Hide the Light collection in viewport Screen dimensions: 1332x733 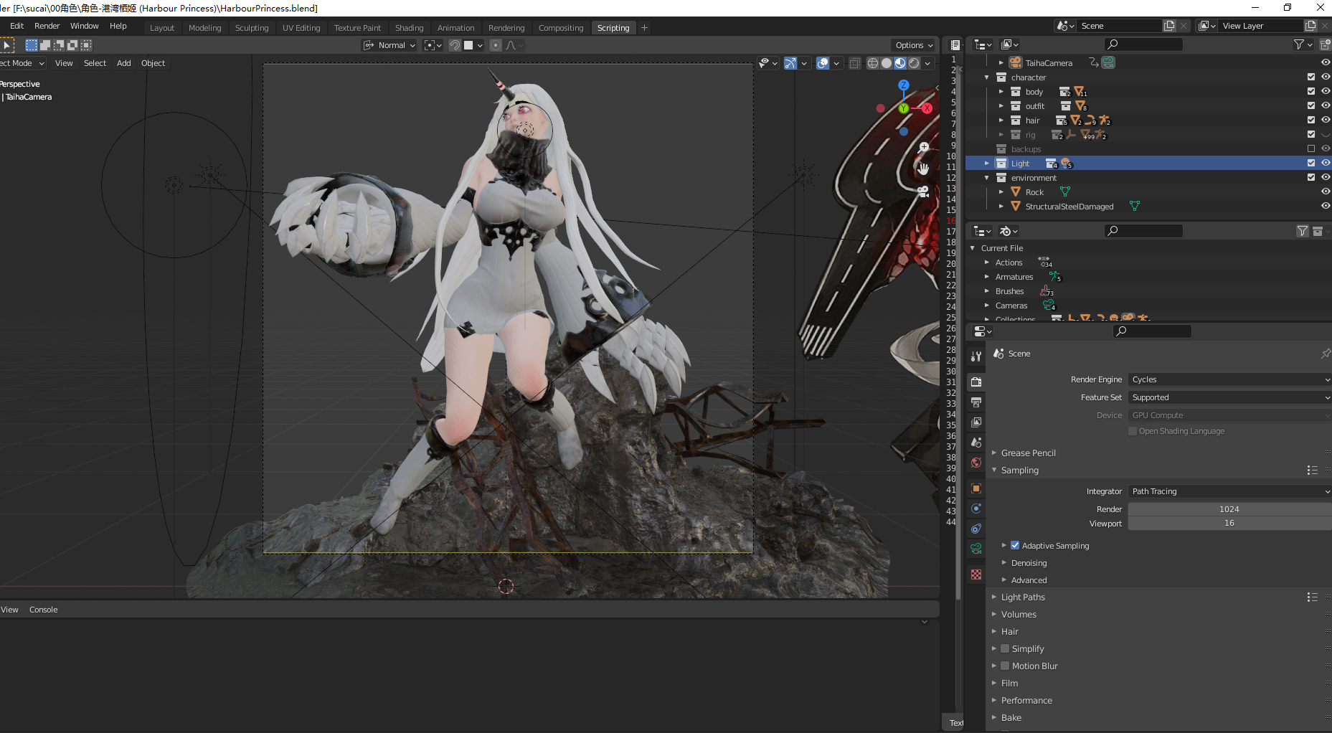1326,163
